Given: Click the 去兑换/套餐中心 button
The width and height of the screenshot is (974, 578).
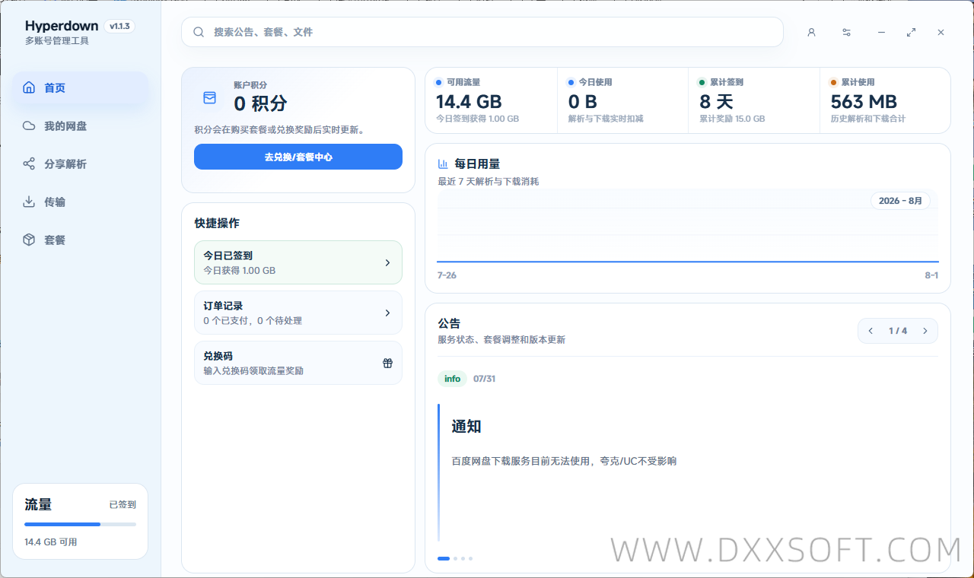Looking at the screenshot, I should click(x=298, y=157).
